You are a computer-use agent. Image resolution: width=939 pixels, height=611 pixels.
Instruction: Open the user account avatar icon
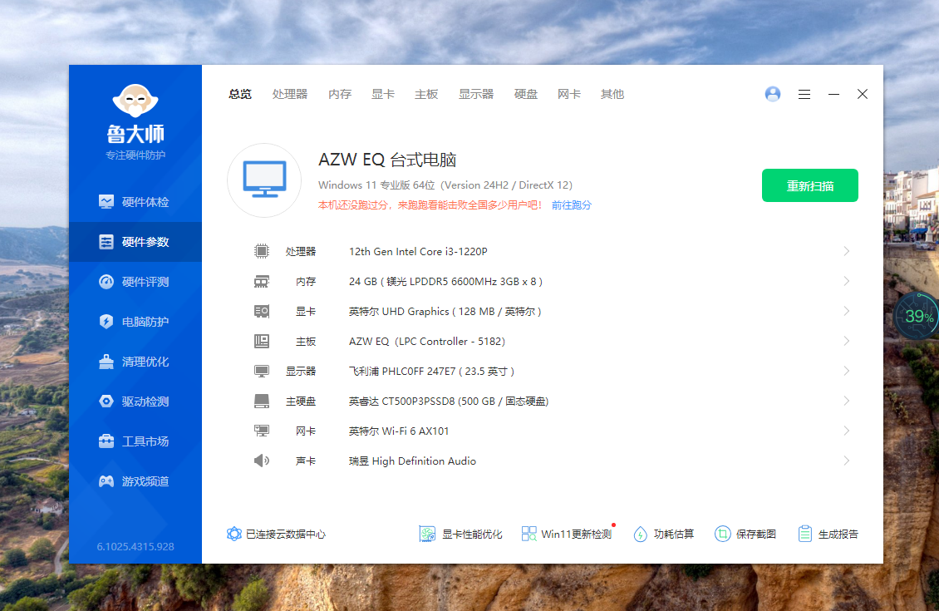(x=773, y=94)
